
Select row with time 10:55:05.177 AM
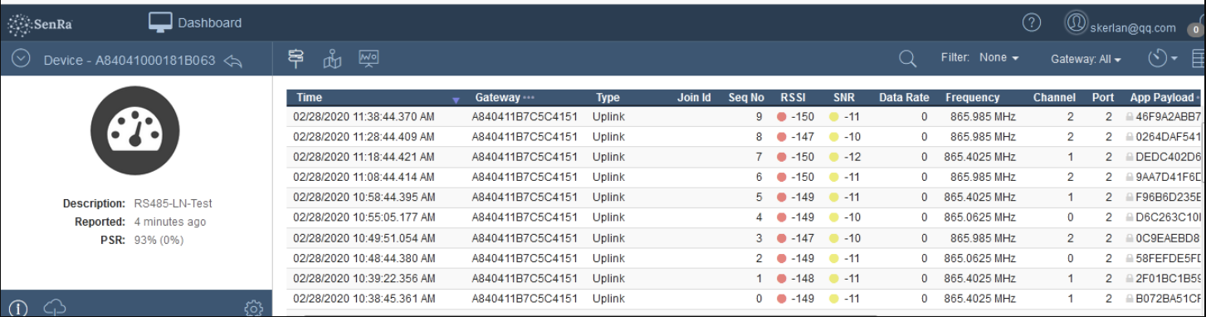click(x=745, y=218)
